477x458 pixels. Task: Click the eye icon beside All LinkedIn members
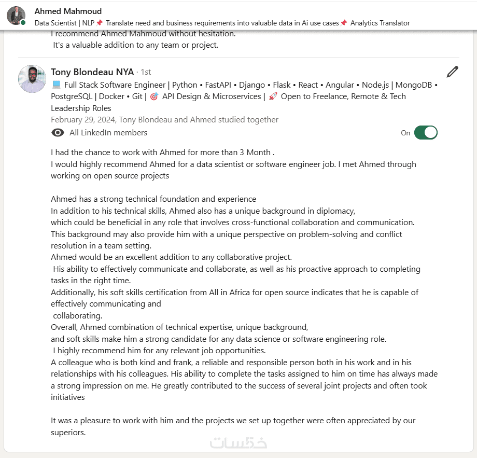(58, 133)
